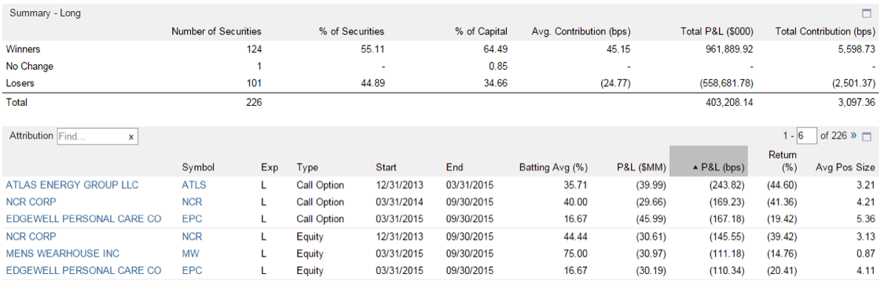The width and height of the screenshot is (884, 288).
Task: Click ATLS end date 03/31/2015
Action: click(x=469, y=184)
